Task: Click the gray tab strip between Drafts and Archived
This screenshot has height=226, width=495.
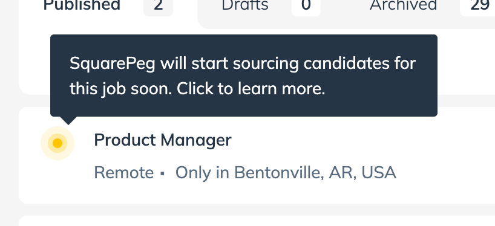Action: [x=345, y=5]
